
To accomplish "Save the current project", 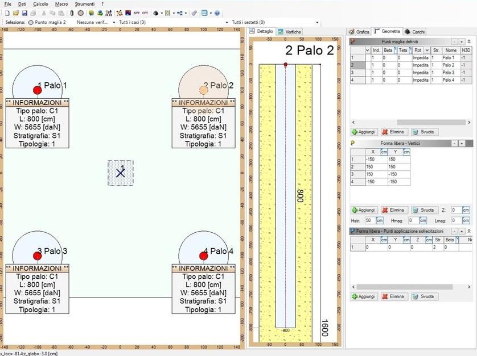I will (x=25, y=12).
